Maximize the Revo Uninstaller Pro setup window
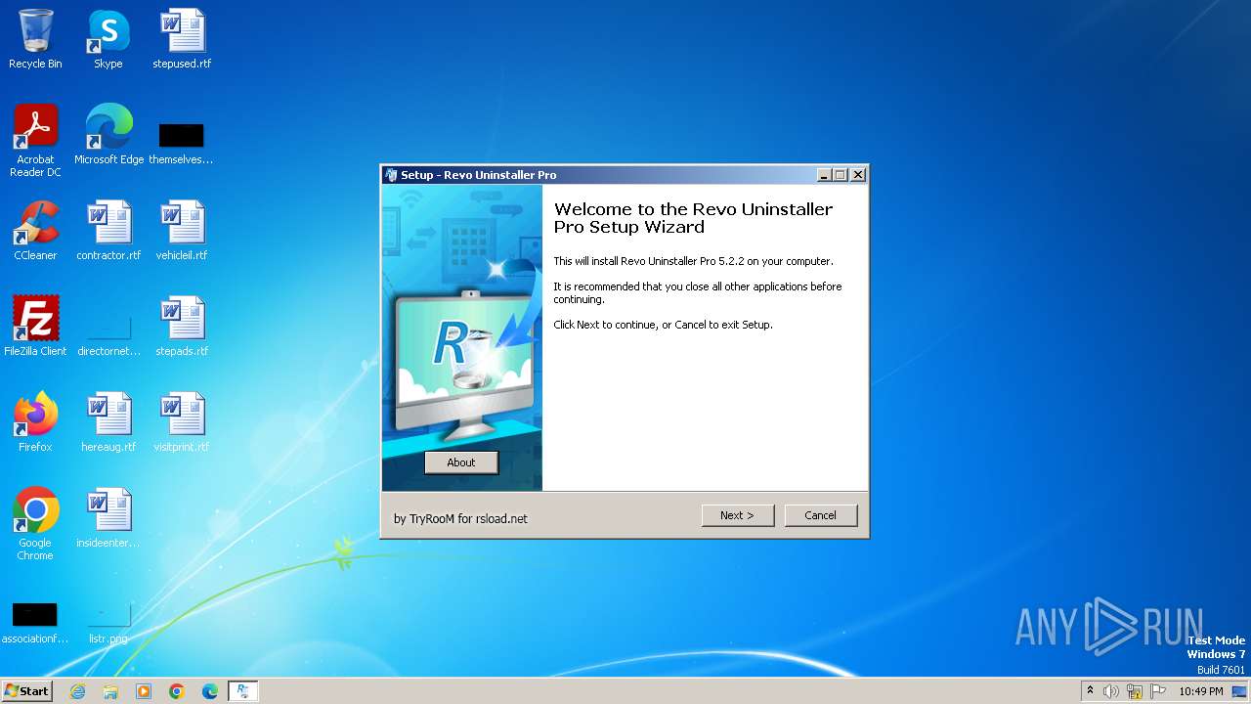The width and height of the screenshot is (1251, 704). 841,175
